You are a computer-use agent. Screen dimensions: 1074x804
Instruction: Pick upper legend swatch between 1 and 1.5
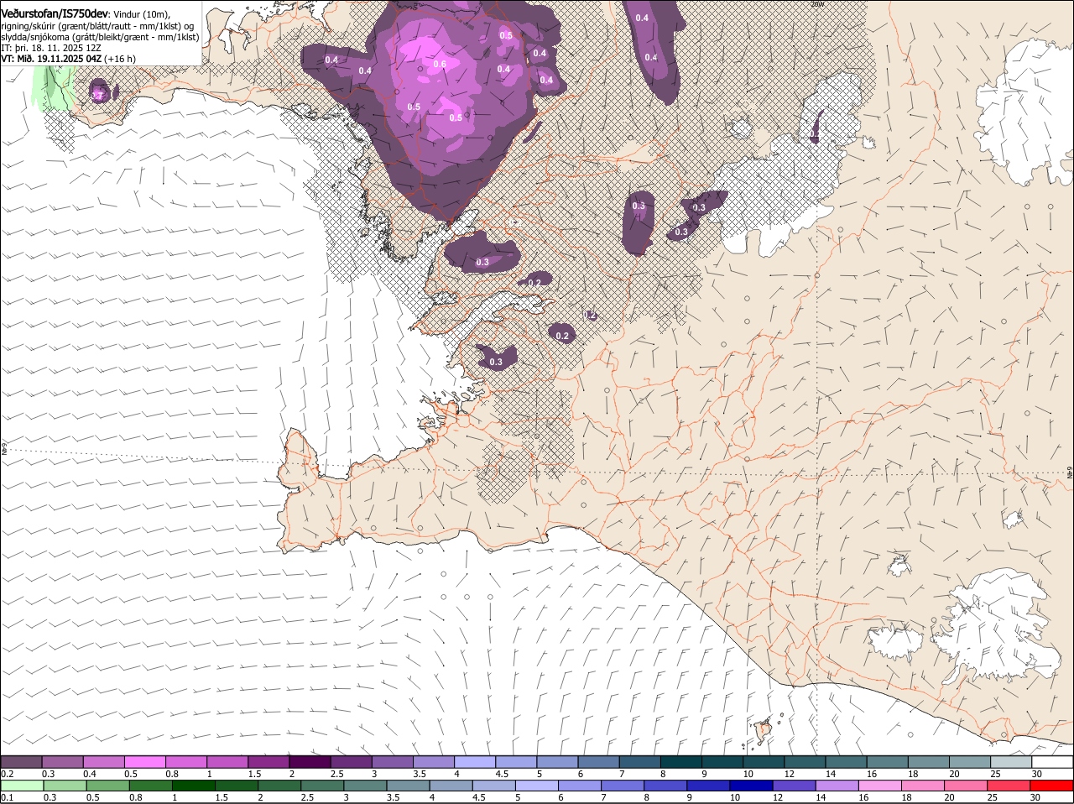[x=227, y=762]
